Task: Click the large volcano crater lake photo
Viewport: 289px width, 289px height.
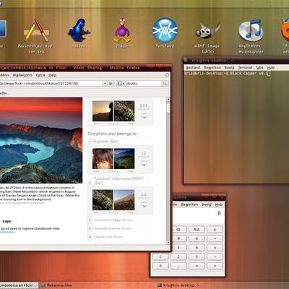Action: 41,140
